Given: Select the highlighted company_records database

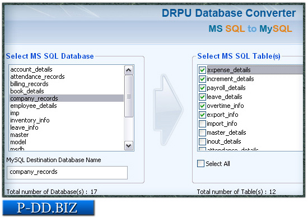Looking at the screenshot, I should 67,98.
